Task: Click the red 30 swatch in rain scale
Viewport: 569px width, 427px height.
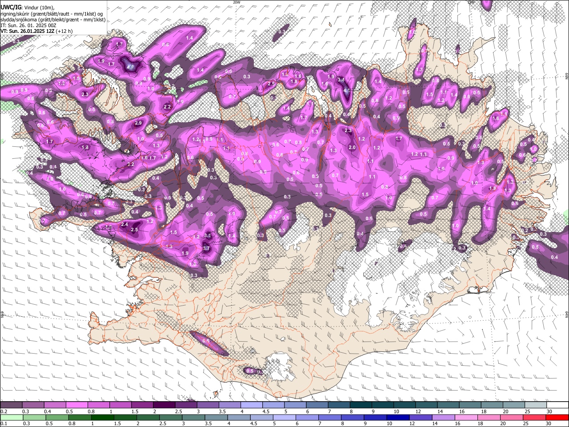Action: pyautogui.click(x=557, y=417)
